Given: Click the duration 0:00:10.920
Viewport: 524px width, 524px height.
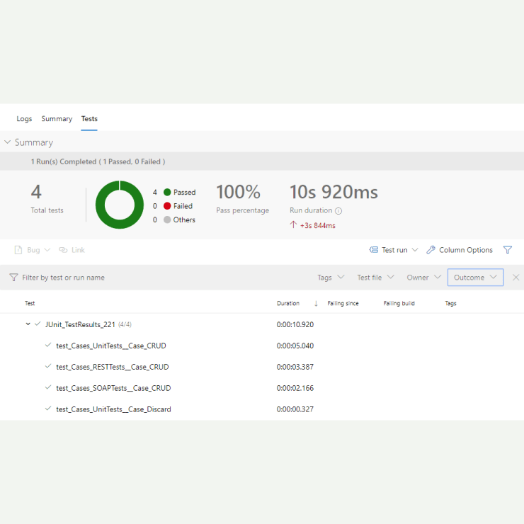Looking at the screenshot, I should tap(295, 324).
